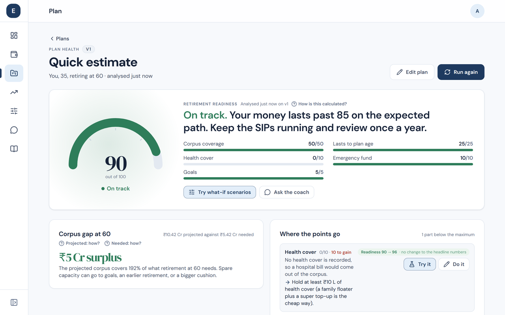
Task: Click the Readiness 90 → 96 chip
Action: tap(413, 252)
